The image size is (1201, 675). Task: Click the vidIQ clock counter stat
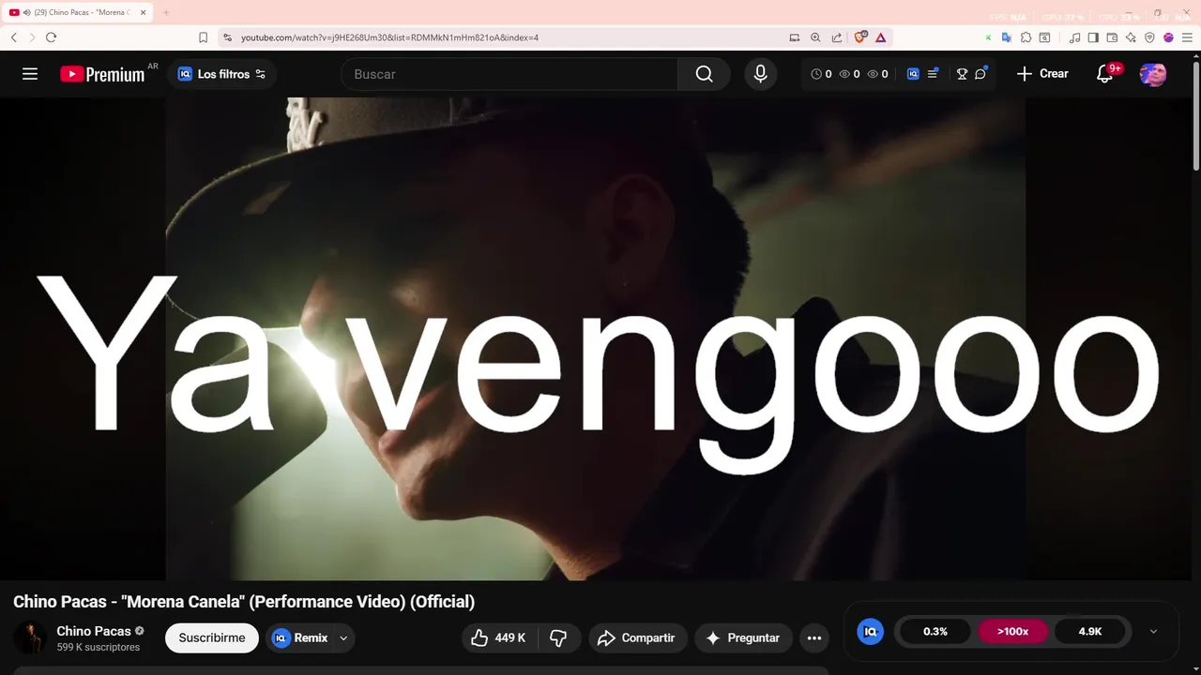click(821, 74)
